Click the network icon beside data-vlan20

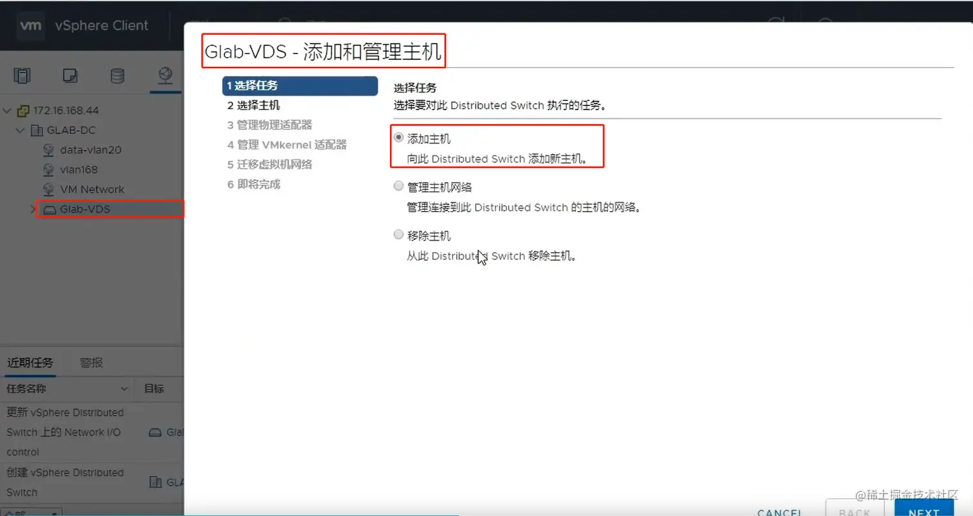tap(49, 150)
